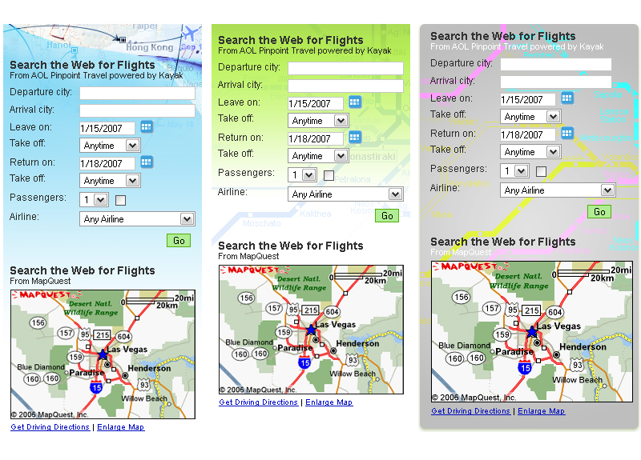Focus Arrival city field in blue panel

[137, 110]
